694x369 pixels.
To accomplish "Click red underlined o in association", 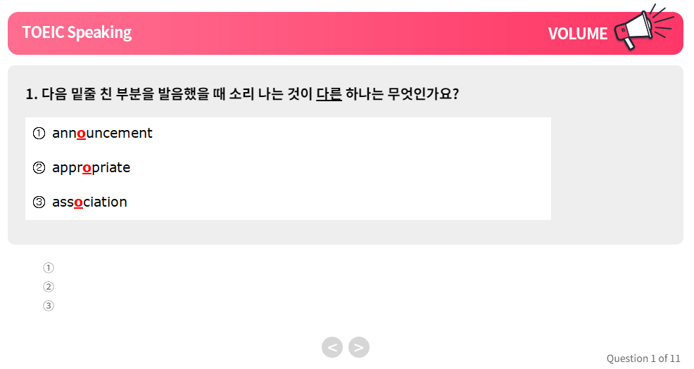I will coord(78,202).
